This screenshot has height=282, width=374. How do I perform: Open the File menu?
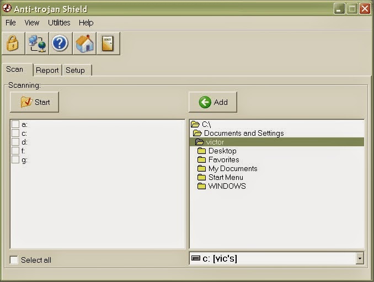10,23
